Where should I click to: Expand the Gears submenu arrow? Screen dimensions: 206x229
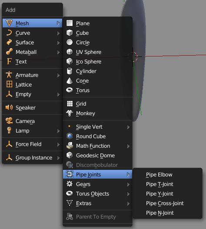tap(128, 184)
